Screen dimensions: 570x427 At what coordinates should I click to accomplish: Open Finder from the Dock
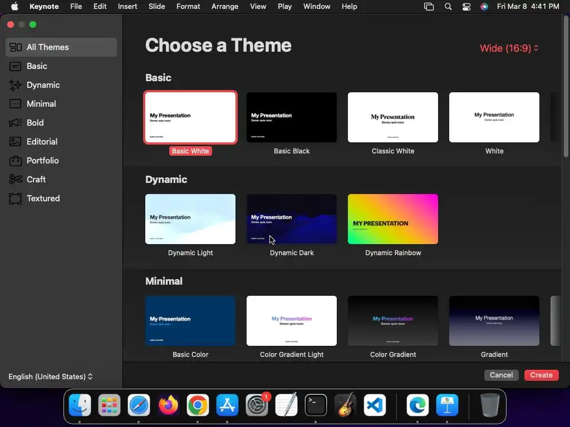coord(80,405)
